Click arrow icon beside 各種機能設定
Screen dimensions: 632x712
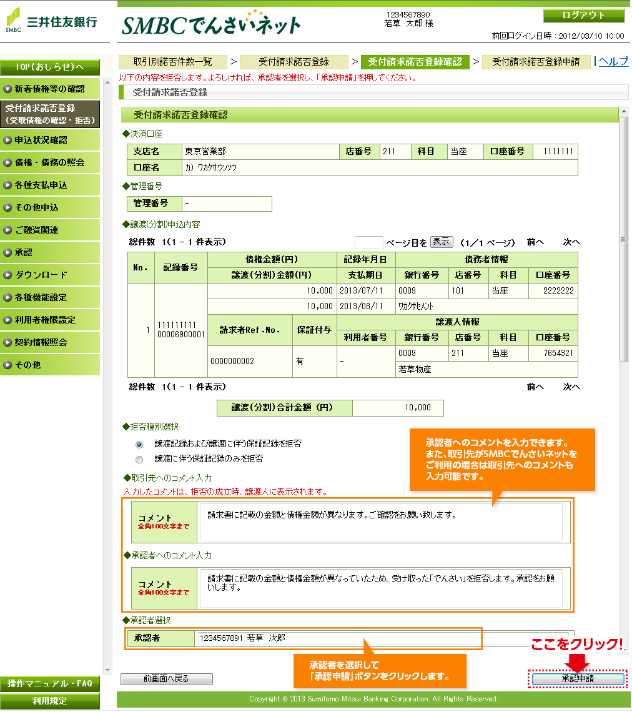(x=7, y=298)
